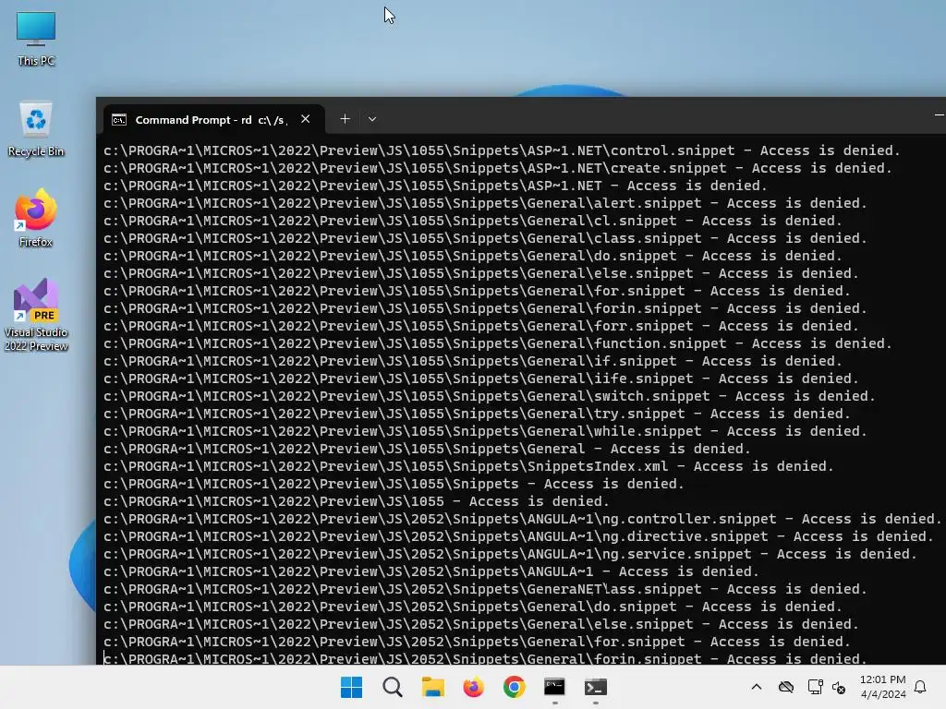Click the Command Prompt tab icon
946x709 pixels.
[x=119, y=120]
